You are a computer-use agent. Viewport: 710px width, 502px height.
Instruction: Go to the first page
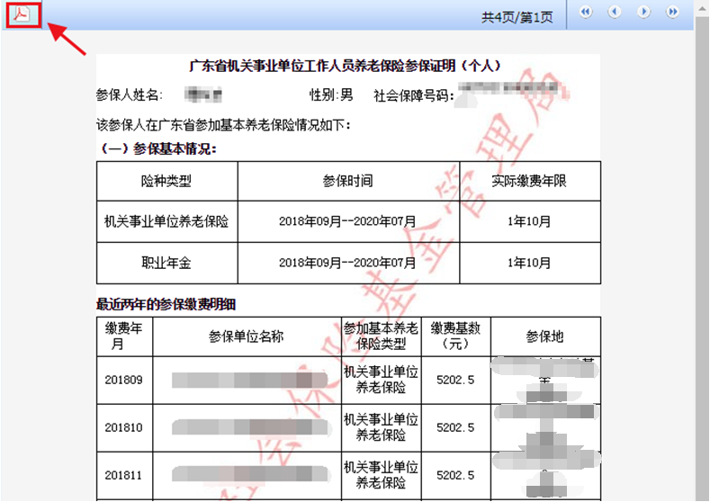pos(586,13)
